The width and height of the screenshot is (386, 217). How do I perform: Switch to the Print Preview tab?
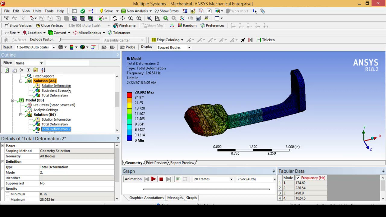156,163
